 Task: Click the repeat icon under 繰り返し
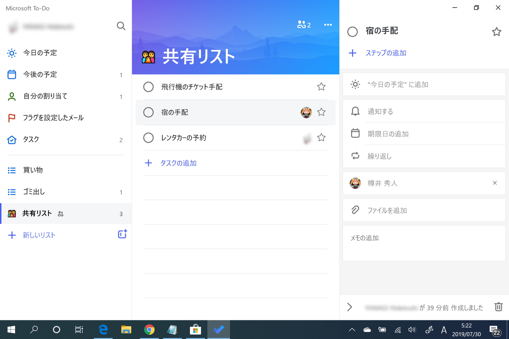pyautogui.click(x=355, y=156)
